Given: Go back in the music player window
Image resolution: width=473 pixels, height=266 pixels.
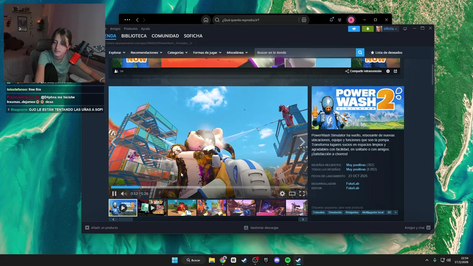Looking at the screenshot, I should pos(137,20).
